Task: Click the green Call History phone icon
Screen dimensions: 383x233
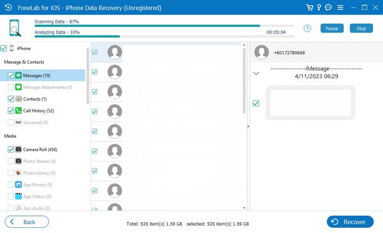Action: pyautogui.click(x=19, y=110)
